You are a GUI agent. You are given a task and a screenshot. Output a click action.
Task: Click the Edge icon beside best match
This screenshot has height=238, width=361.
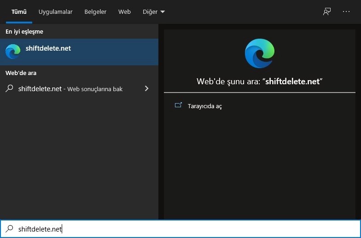coord(13,52)
